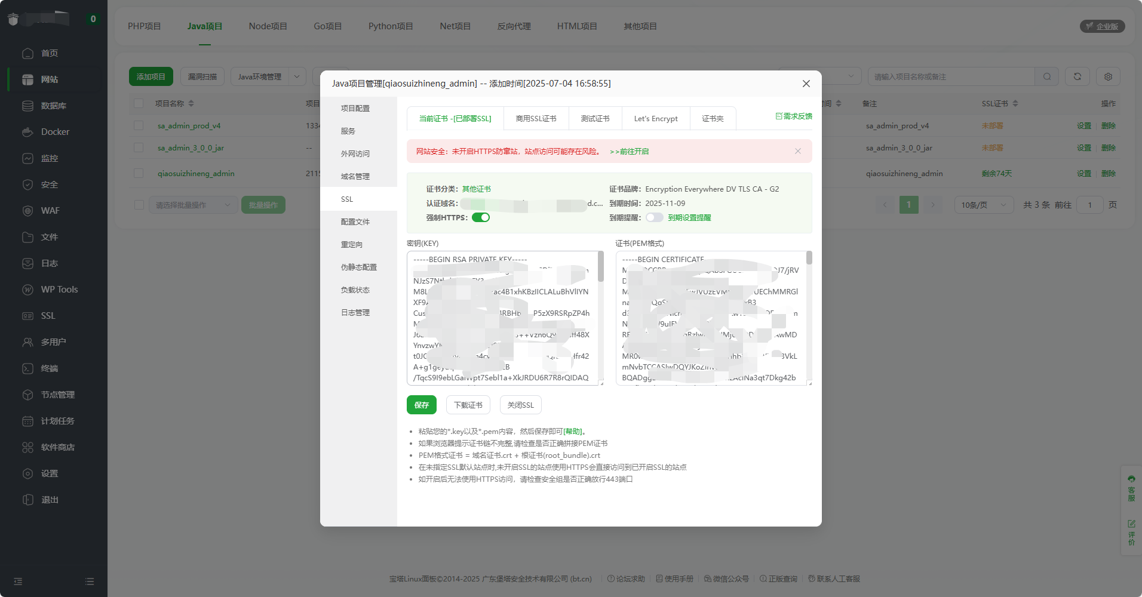Click the 需求反馈 link
This screenshot has width=1142, height=597.
794,116
